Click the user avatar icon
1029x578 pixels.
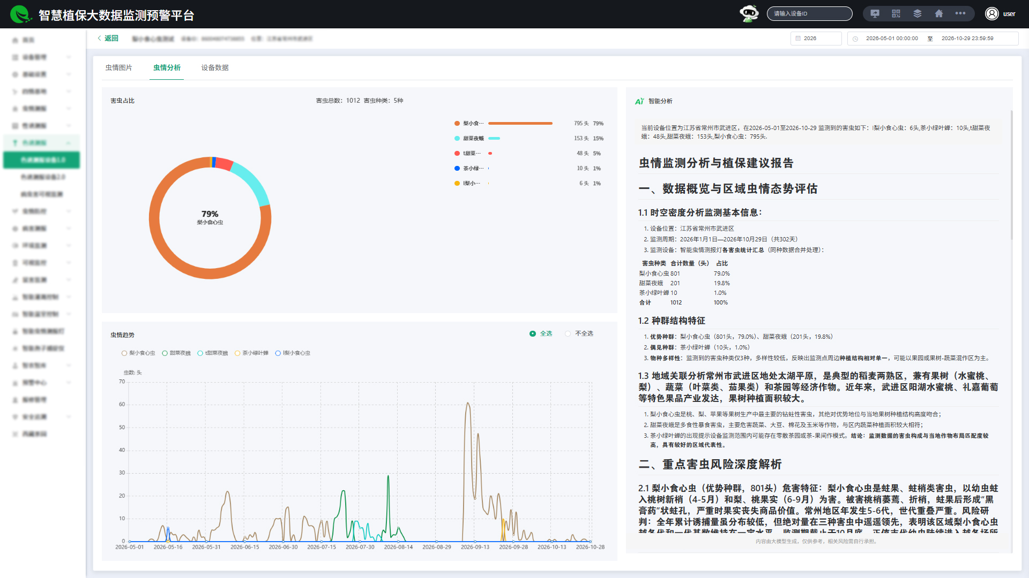991,13
